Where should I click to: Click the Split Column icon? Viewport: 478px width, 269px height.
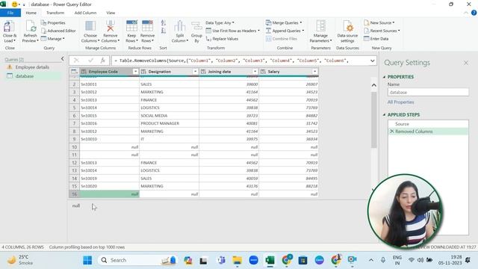point(179,26)
